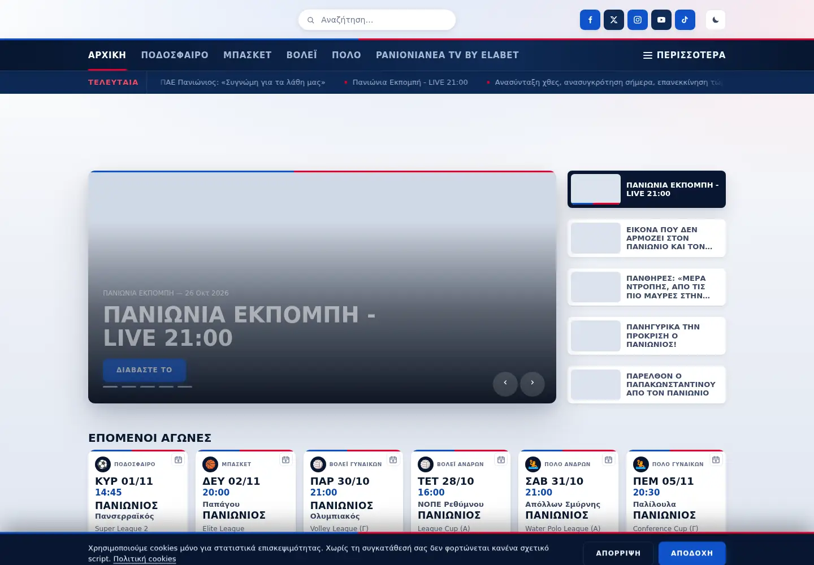This screenshot has height=565, width=814.
Task: Add ΒΟΛΕΪ ΓΥΝΑΙΚΩΝ match to calendar
Action: pos(393,460)
